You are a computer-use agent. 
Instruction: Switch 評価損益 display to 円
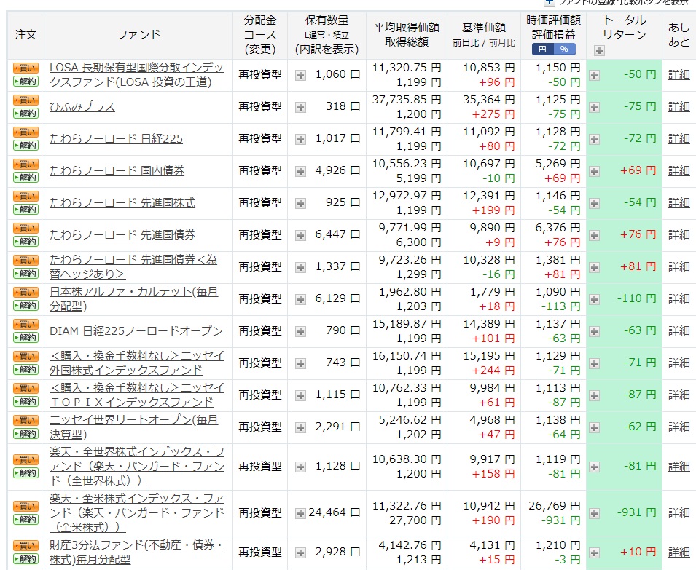pyautogui.click(x=542, y=50)
